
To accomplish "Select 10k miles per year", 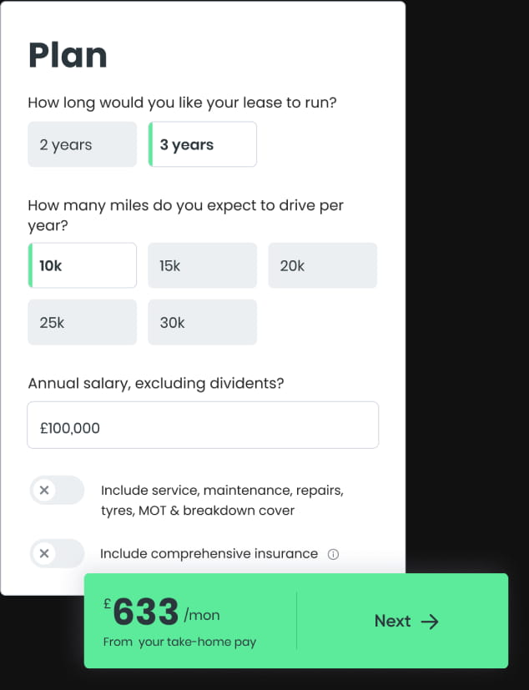I will [82, 266].
